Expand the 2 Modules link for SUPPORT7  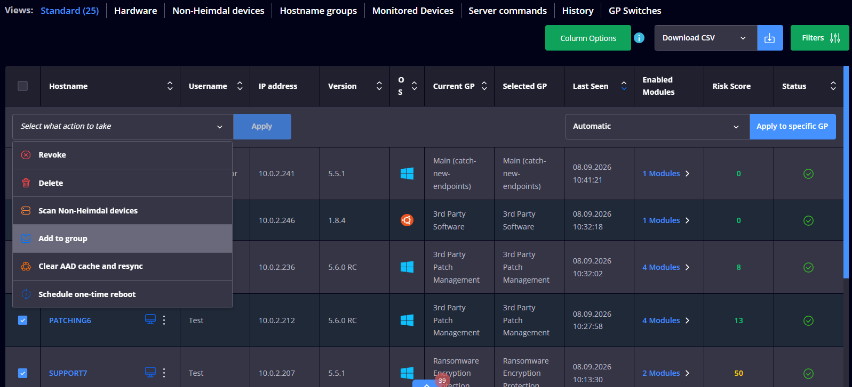666,373
